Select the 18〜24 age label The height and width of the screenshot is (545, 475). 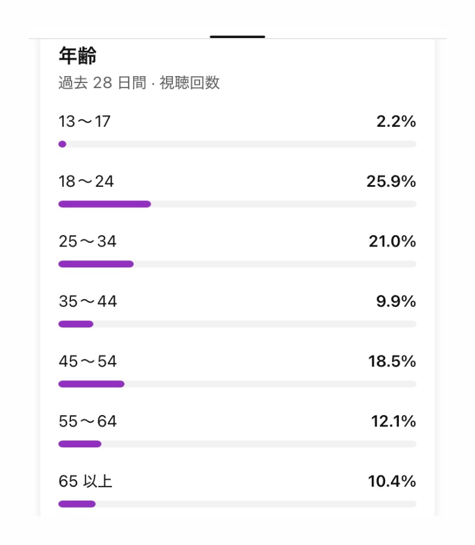(x=86, y=182)
